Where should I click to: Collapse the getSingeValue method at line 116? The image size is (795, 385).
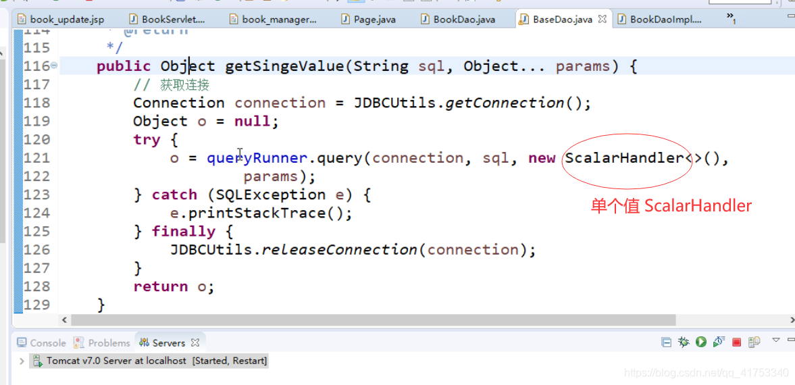coord(54,66)
